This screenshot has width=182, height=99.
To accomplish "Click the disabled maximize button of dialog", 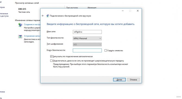I will tap(130, 11).
